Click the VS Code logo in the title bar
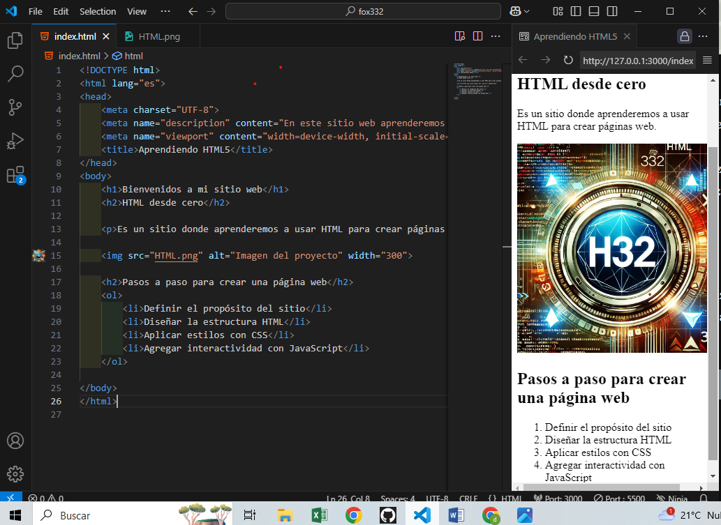The width and height of the screenshot is (721, 525). pyautogui.click(x=11, y=11)
